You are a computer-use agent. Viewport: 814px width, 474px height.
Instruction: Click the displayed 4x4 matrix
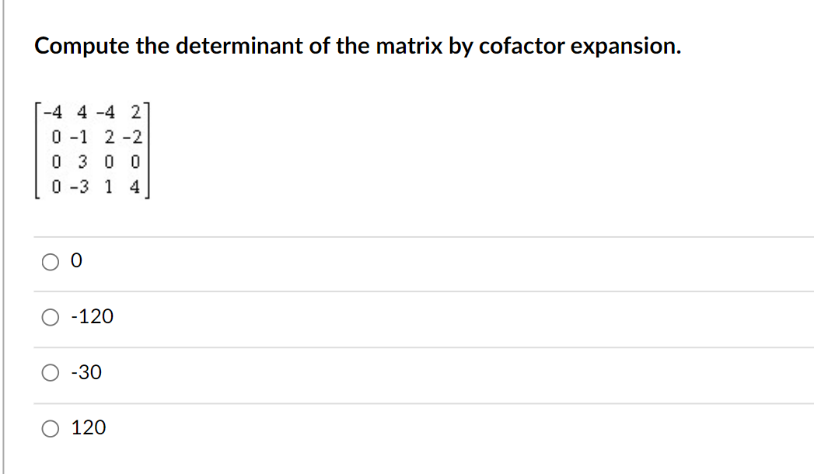[x=93, y=149]
